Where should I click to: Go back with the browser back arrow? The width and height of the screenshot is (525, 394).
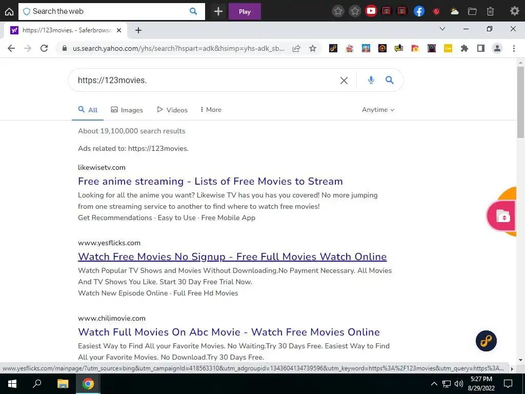[x=11, y=48]
